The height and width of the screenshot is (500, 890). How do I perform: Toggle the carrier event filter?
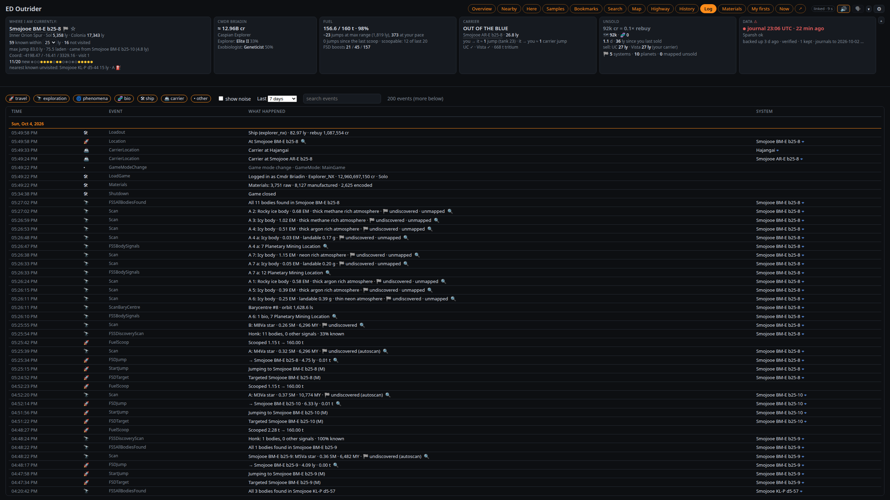174,99
